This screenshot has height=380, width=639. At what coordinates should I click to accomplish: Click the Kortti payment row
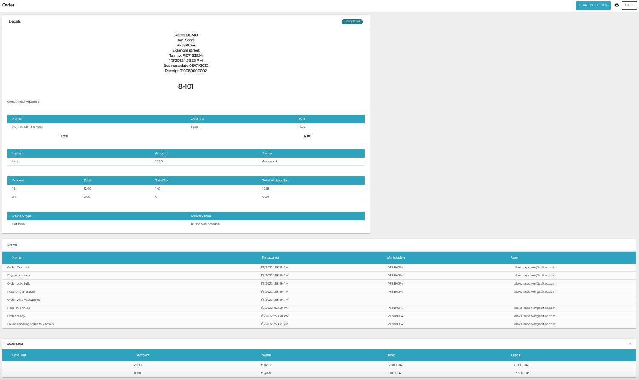point(17,161)
